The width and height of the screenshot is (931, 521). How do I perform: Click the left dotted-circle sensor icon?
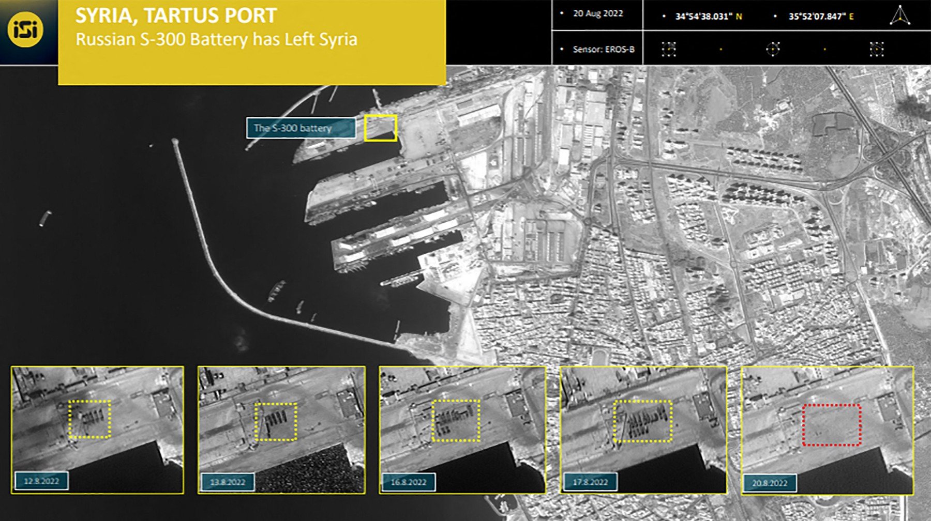669,50
